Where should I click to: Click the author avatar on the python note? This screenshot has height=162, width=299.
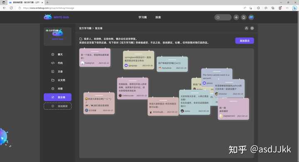pos(216,94)
